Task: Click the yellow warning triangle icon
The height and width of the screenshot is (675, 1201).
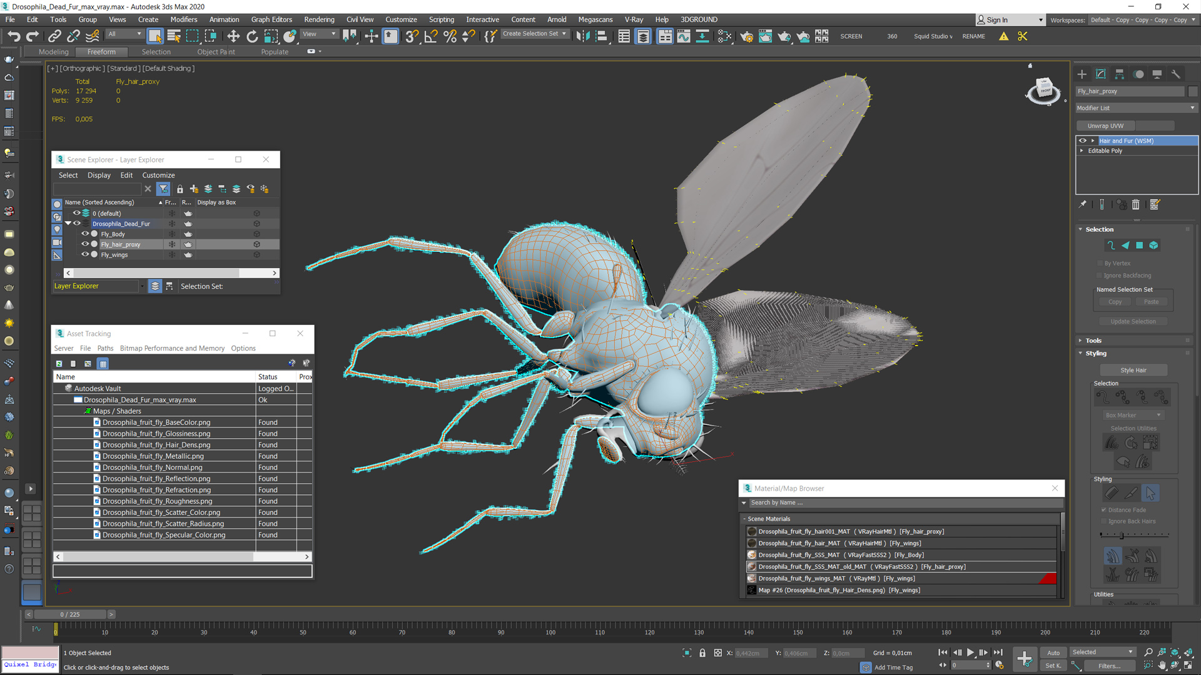Action: click(x=1003, y=36)
